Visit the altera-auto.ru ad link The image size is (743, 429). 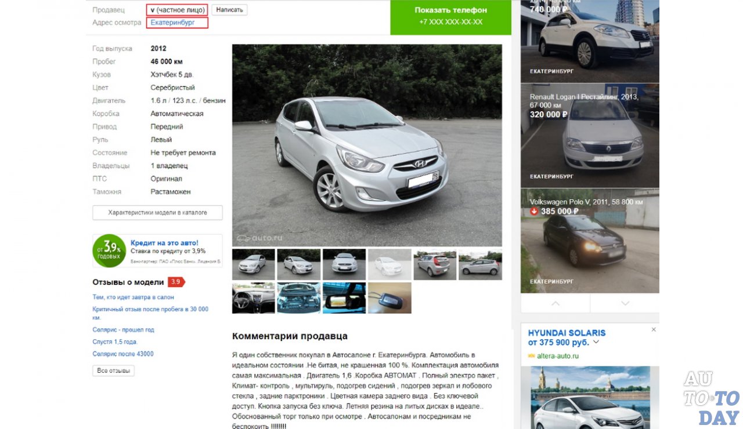[x=558, y=356]
